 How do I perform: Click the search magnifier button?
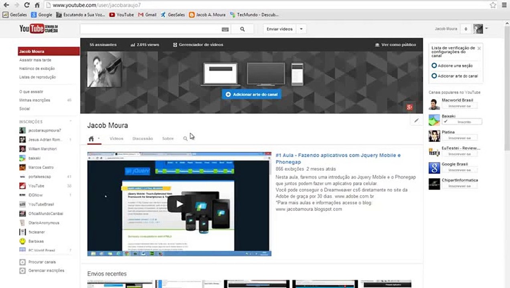click(243, 29)
